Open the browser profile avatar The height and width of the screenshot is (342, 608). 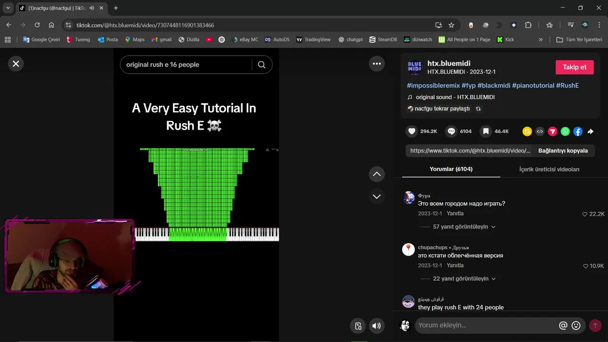[x=585, y=25]
